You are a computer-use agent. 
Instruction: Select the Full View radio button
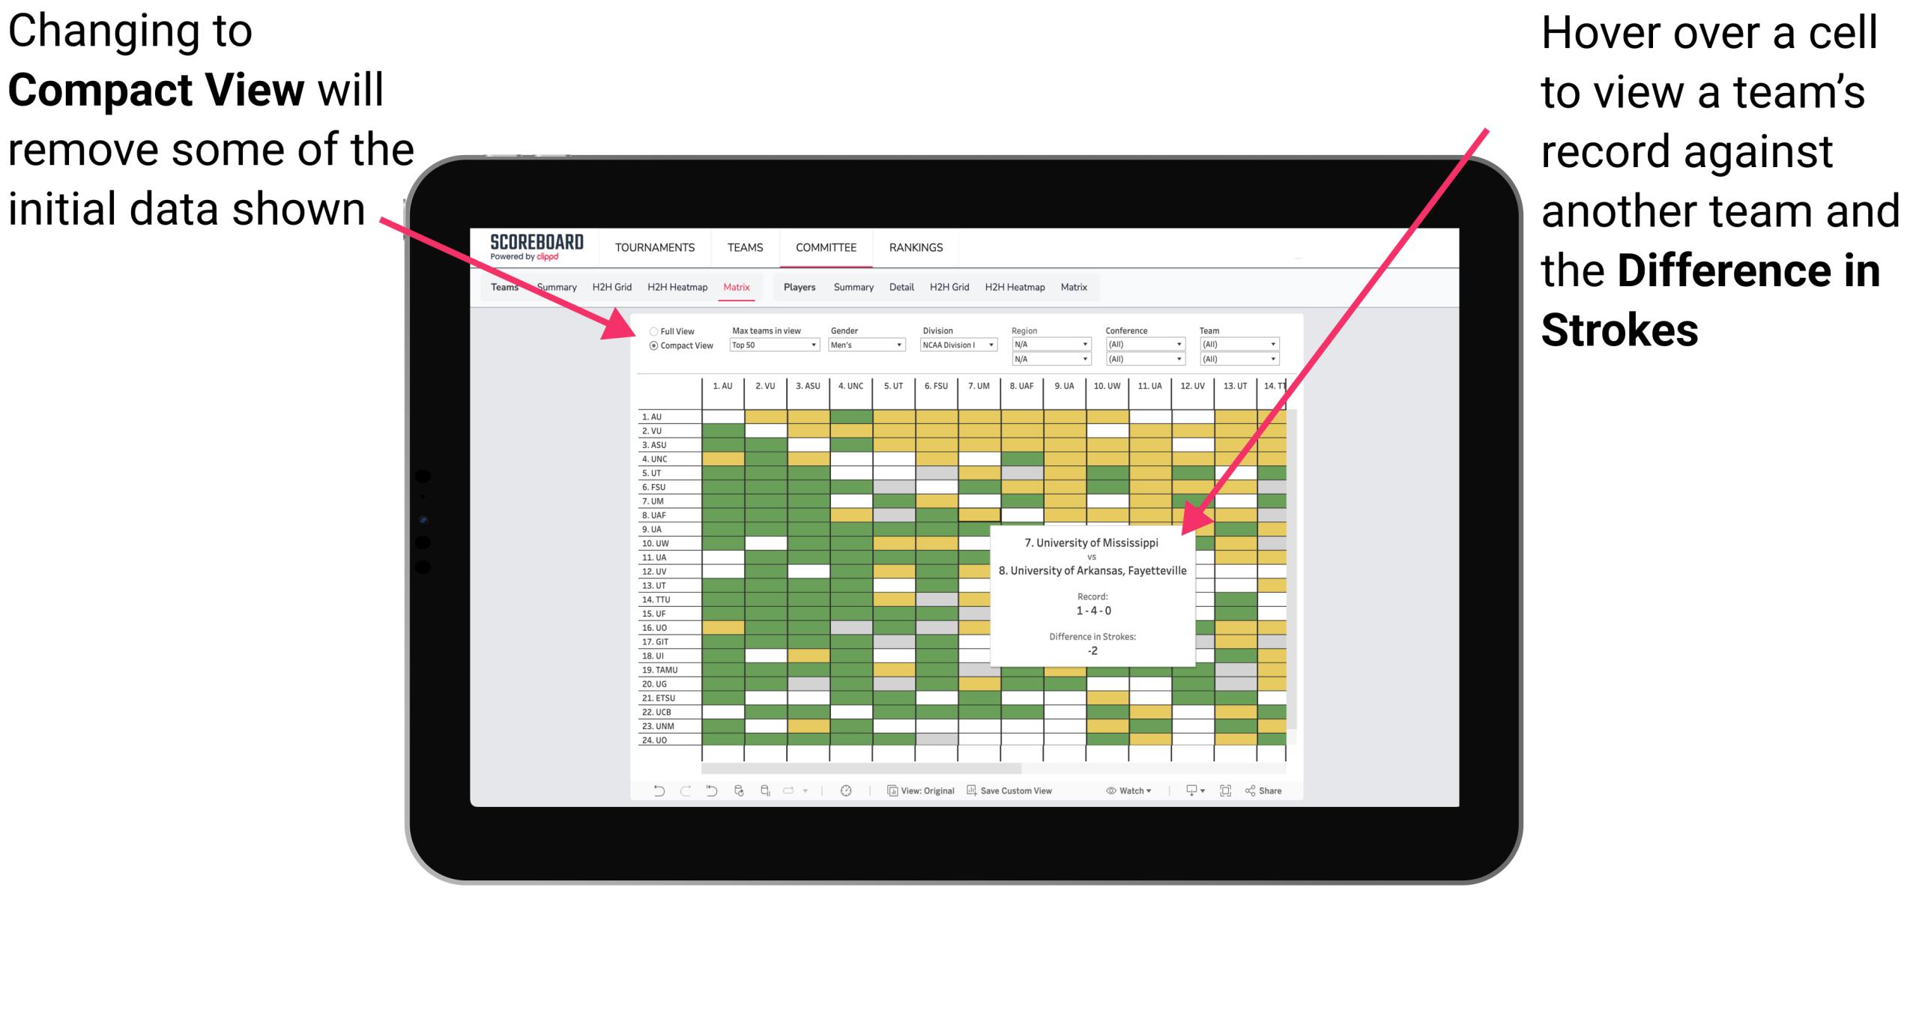650,328
